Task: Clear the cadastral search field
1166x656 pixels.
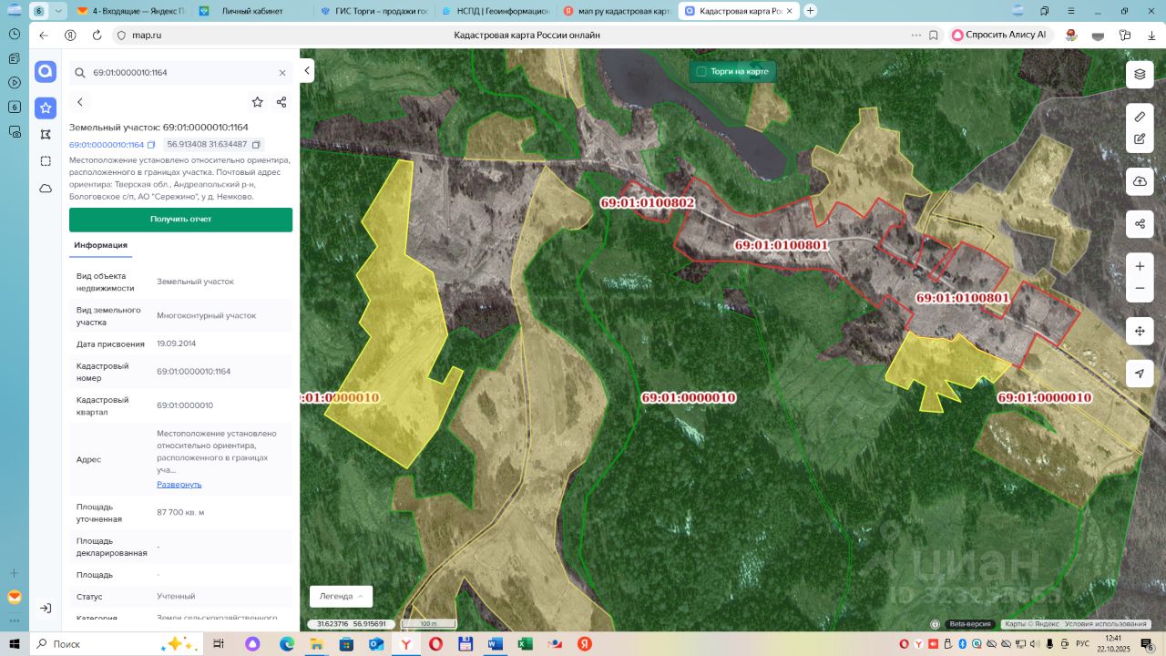Action: tap(282, 73)
